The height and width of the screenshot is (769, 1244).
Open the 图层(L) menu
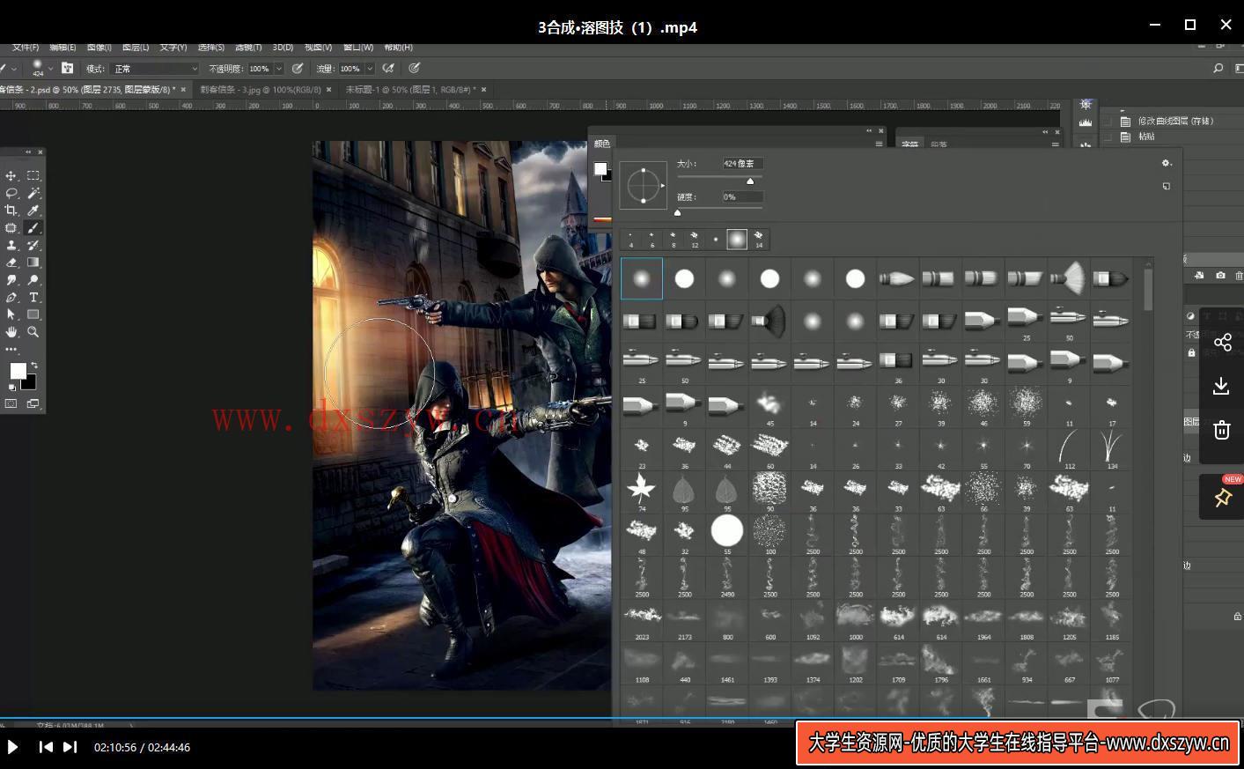click(136, 48)
